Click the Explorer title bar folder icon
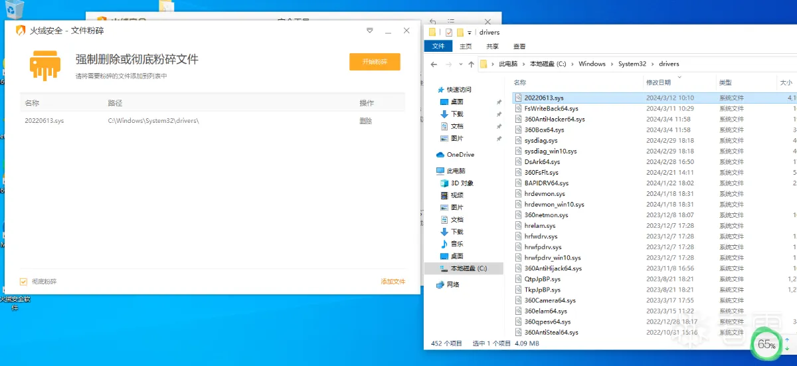Image resolution: width=797 pixels, height=366 pixels. tap(432, 32)
